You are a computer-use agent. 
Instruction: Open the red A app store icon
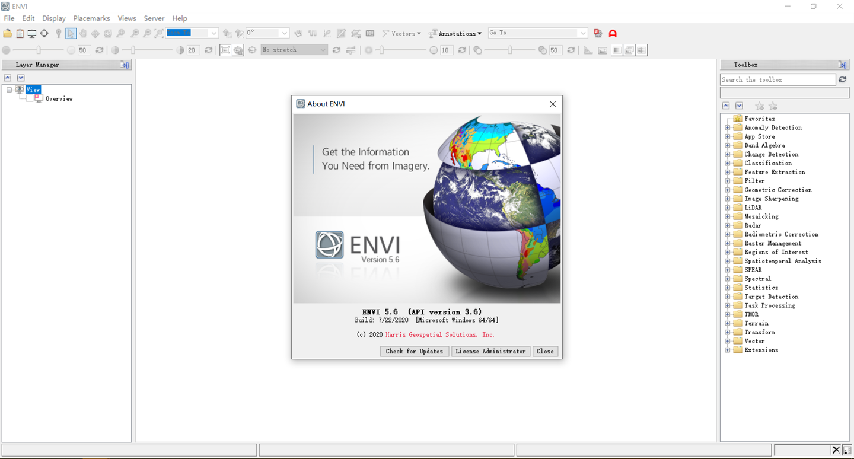(613, 34)
